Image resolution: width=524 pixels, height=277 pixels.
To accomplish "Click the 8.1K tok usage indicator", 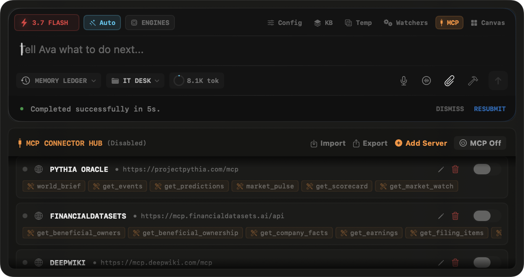I will pyautogui.click(x=197, y=81).
